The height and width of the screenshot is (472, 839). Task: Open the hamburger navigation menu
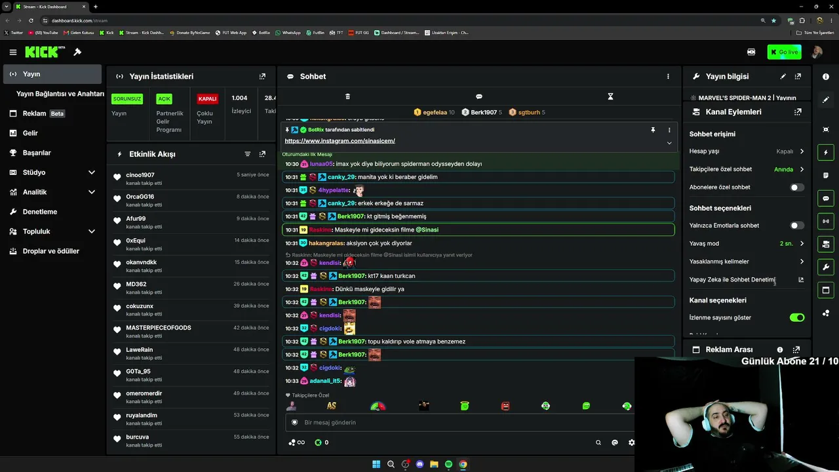[x=13, y=52]
